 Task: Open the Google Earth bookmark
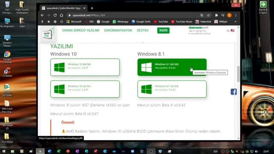pyautogui.click(x=141, y=22)
